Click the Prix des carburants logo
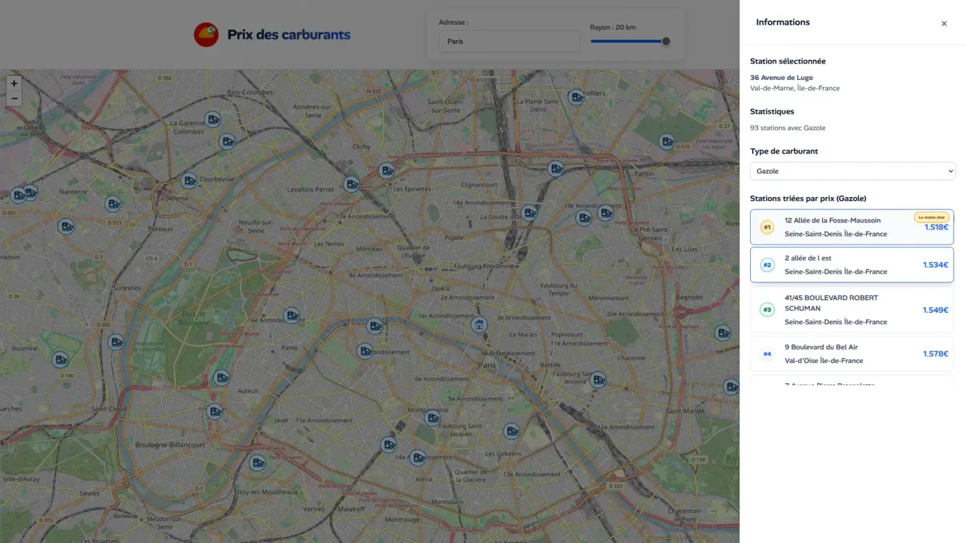 tap(206, 34)
